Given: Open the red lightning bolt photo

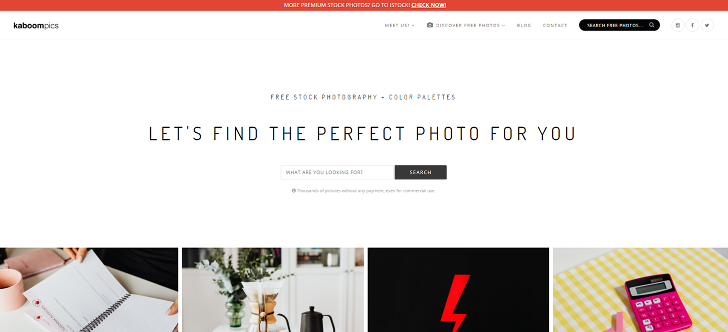Looking at the screenshot, I should 458,290.
